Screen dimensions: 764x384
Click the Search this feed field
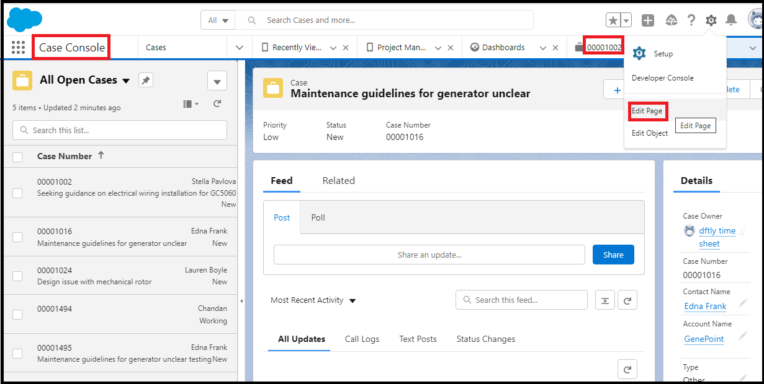(521, 300)
